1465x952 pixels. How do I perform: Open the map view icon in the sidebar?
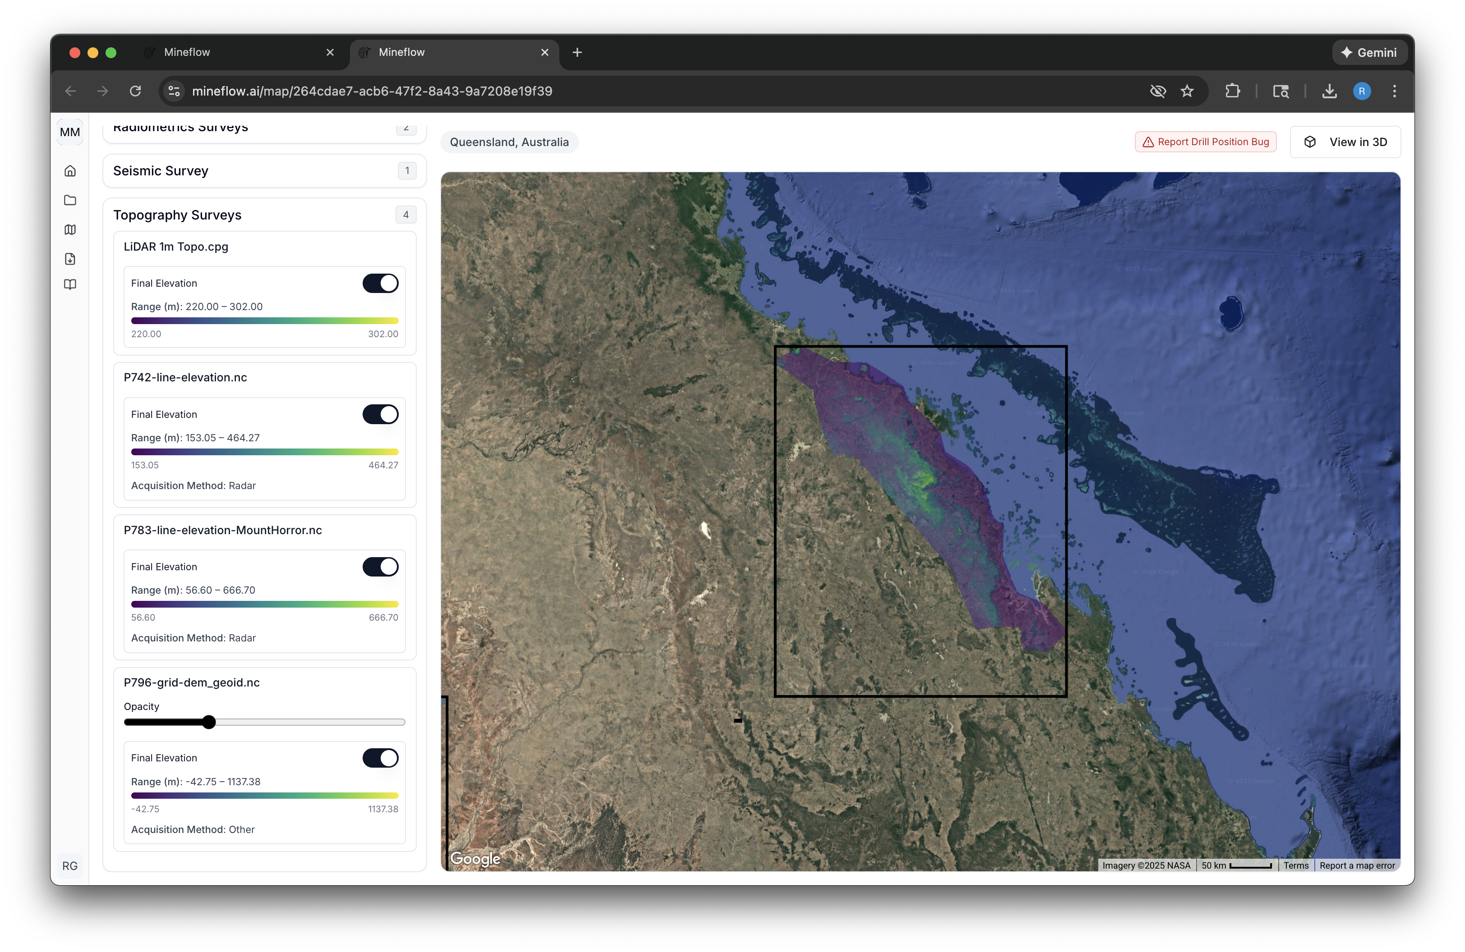[x=70, y=229]
